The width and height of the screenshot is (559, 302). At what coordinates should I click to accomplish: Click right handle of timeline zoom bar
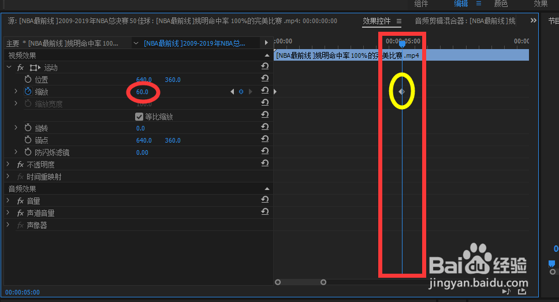coord(323,282)
